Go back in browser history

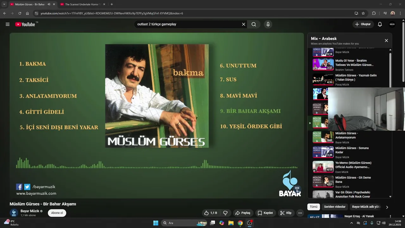(x=4, y=13)
